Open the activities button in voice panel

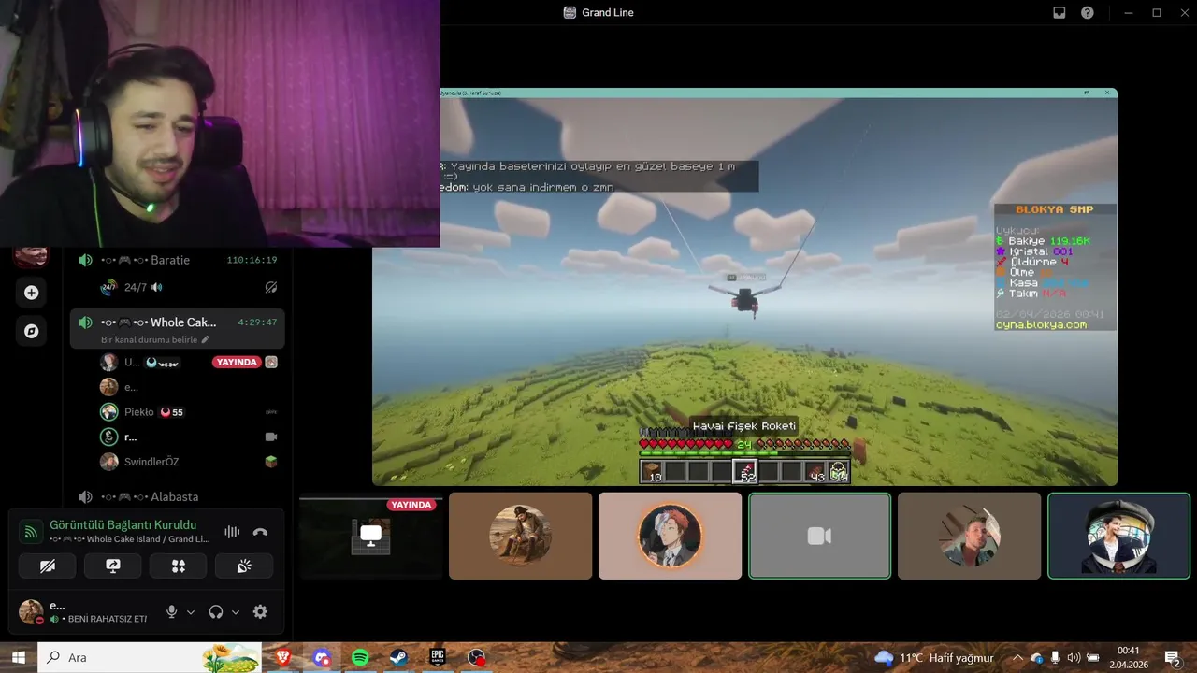[x=179, y=566]
